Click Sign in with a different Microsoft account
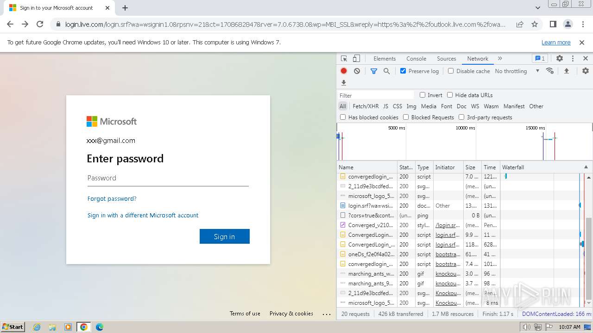 (143, 215)
